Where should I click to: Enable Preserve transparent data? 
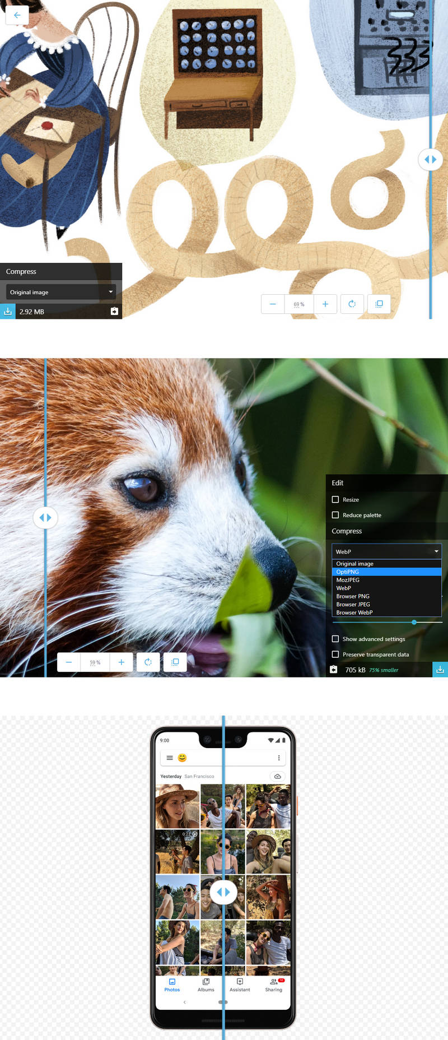335,654
